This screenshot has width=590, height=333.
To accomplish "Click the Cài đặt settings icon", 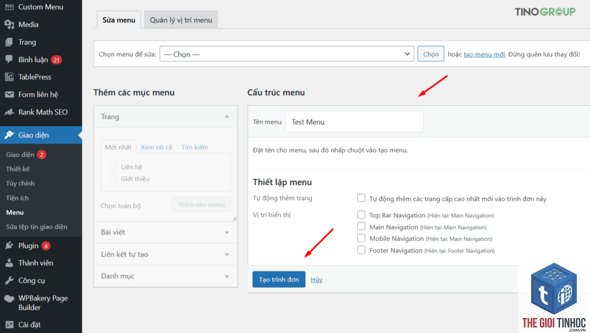I will tap(9, 324).
